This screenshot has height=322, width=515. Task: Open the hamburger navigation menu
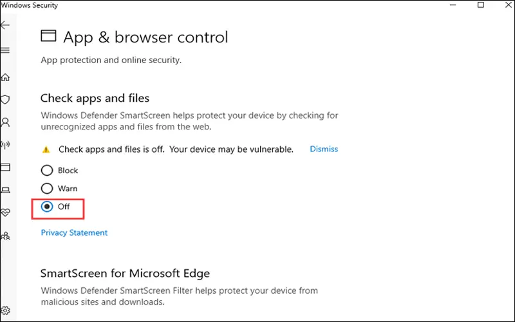pos(5,50)
